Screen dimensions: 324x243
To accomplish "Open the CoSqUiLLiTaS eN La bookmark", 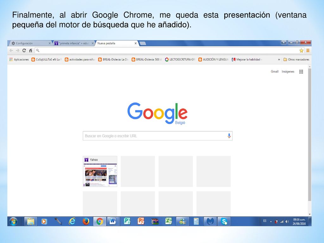I will click(x=47, y=59).
